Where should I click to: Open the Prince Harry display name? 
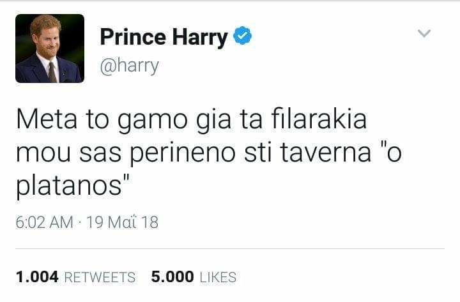164,38
